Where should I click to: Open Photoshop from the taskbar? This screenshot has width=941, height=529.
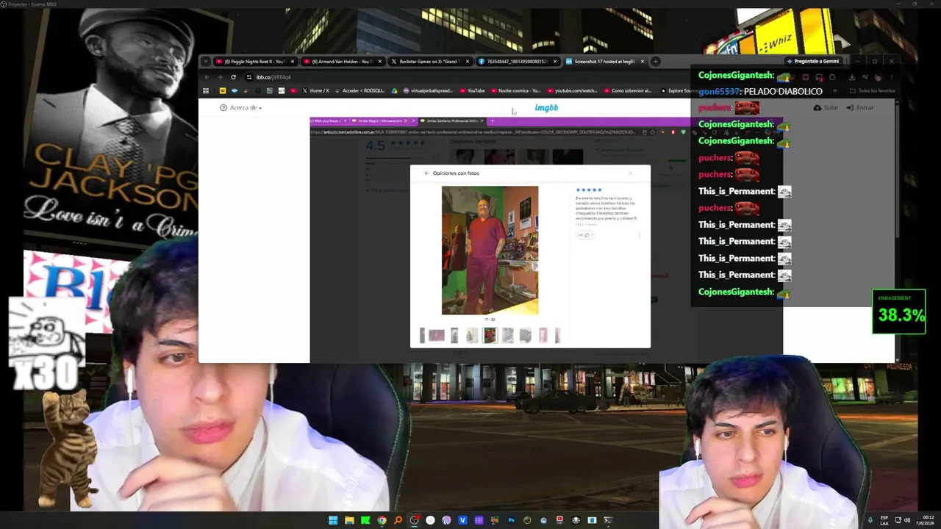tap(511, 520)
